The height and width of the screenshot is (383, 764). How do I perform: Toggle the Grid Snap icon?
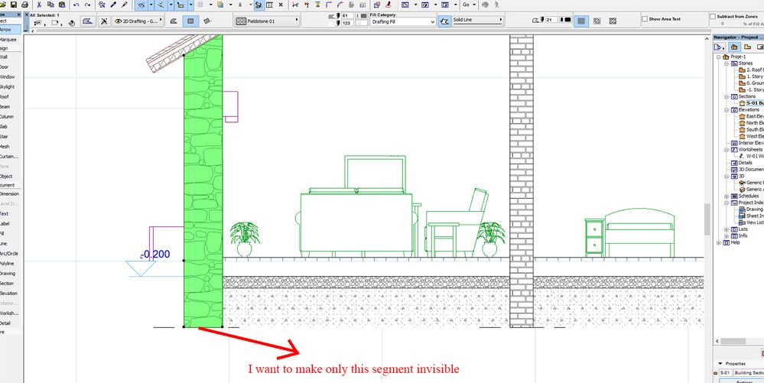click(x=200, y=5)
